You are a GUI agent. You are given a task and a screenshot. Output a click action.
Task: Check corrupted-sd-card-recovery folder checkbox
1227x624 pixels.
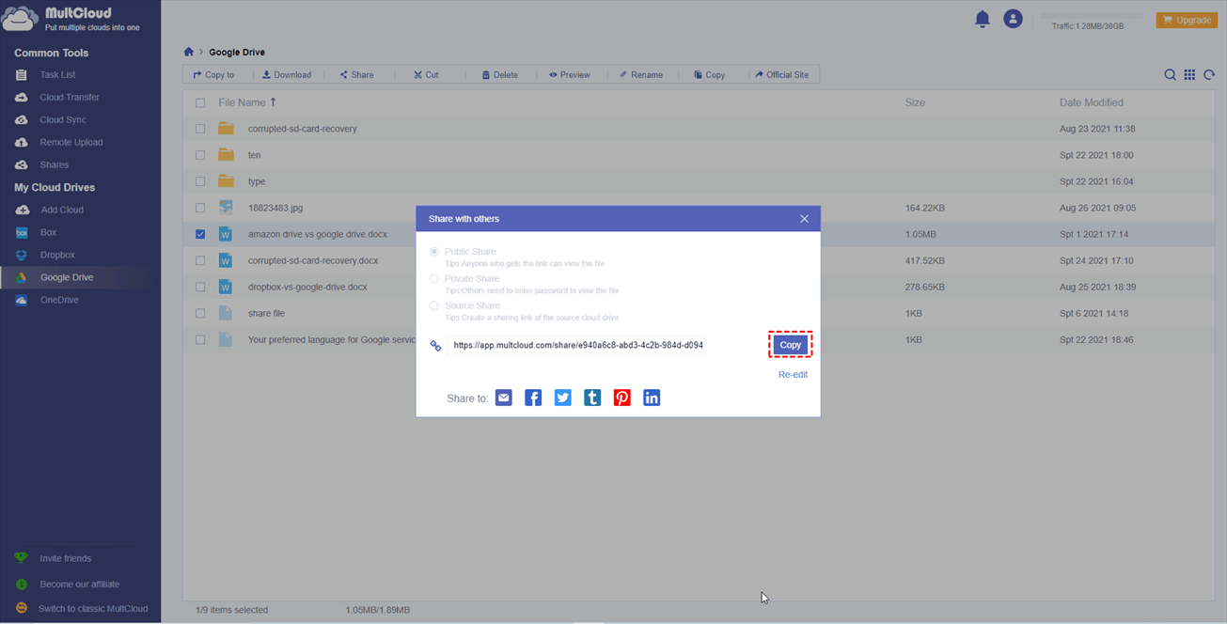click(200, 129)
